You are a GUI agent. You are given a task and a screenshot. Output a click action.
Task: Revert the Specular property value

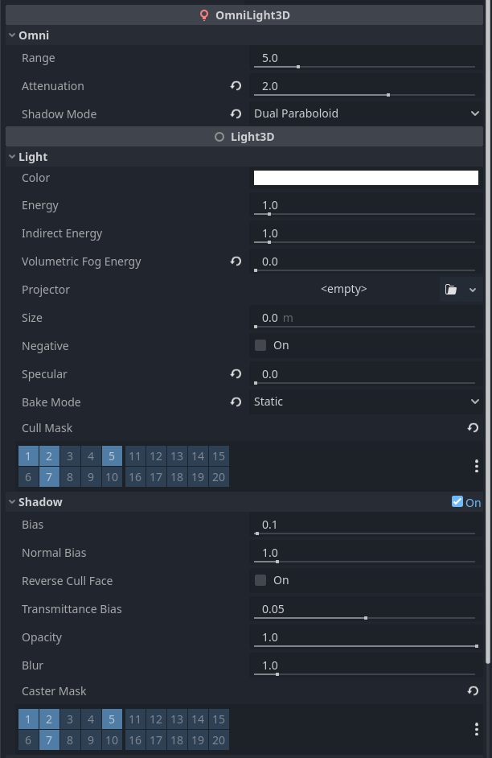tap(236, 374)
